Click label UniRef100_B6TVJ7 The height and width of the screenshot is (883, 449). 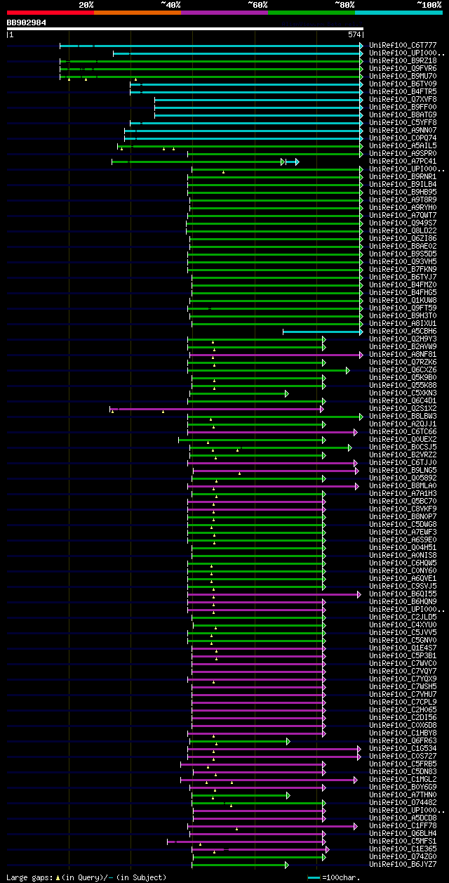click(x=403, y=277)
